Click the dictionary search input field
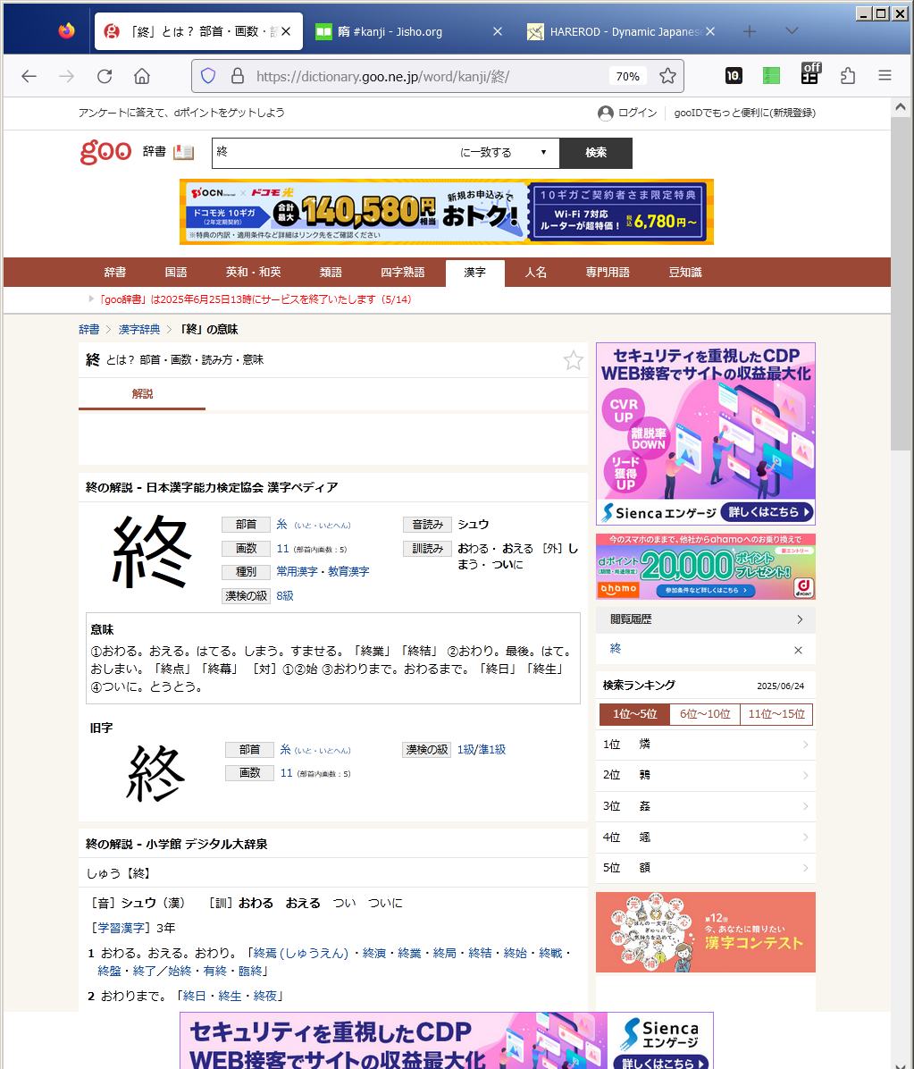The image size is (914, 1069). (331, 153)
